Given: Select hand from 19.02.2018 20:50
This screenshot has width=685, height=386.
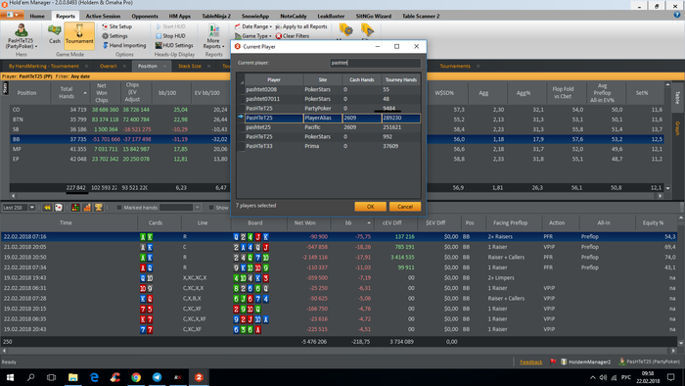Looking at the screenshot, I should (x=339, y=257).
